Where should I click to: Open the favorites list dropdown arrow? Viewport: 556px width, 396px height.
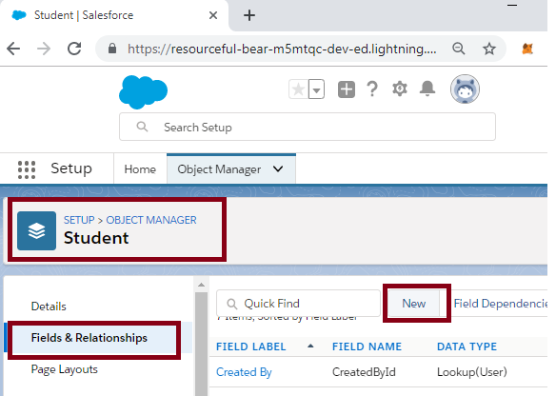317,89
